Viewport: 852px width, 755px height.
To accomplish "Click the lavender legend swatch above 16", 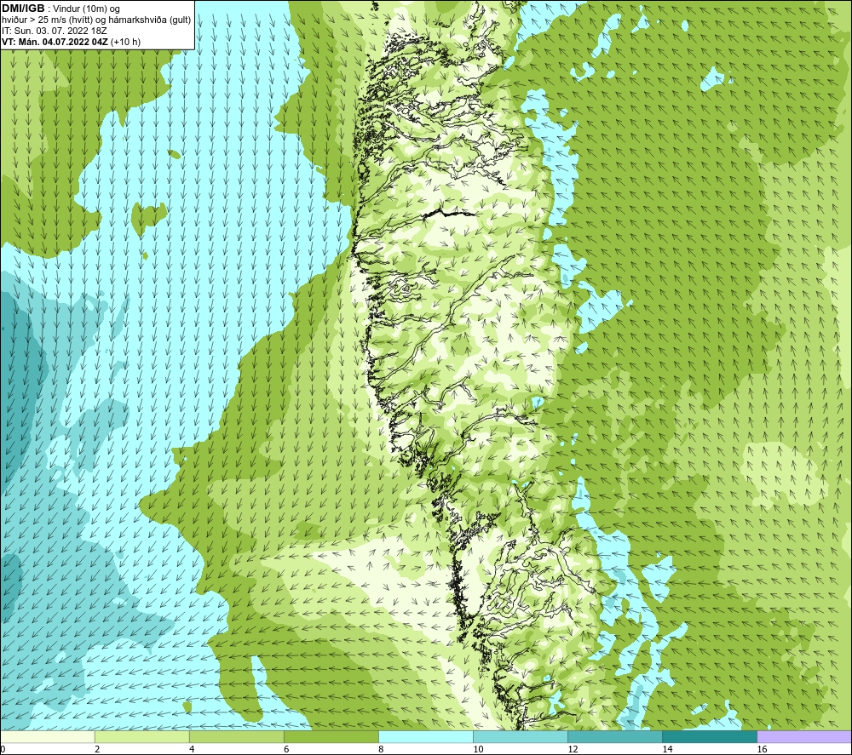I will (804, 736).
